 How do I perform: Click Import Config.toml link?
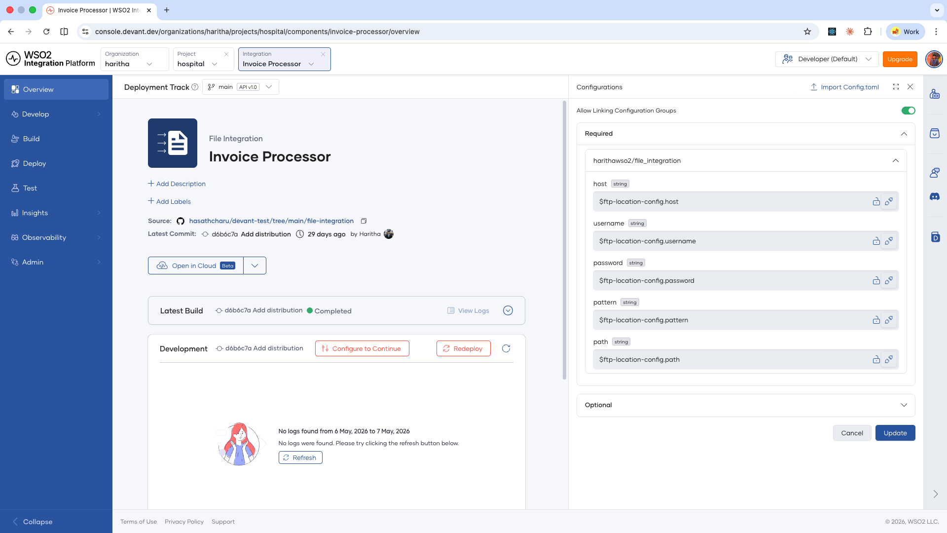click(844, 87)
